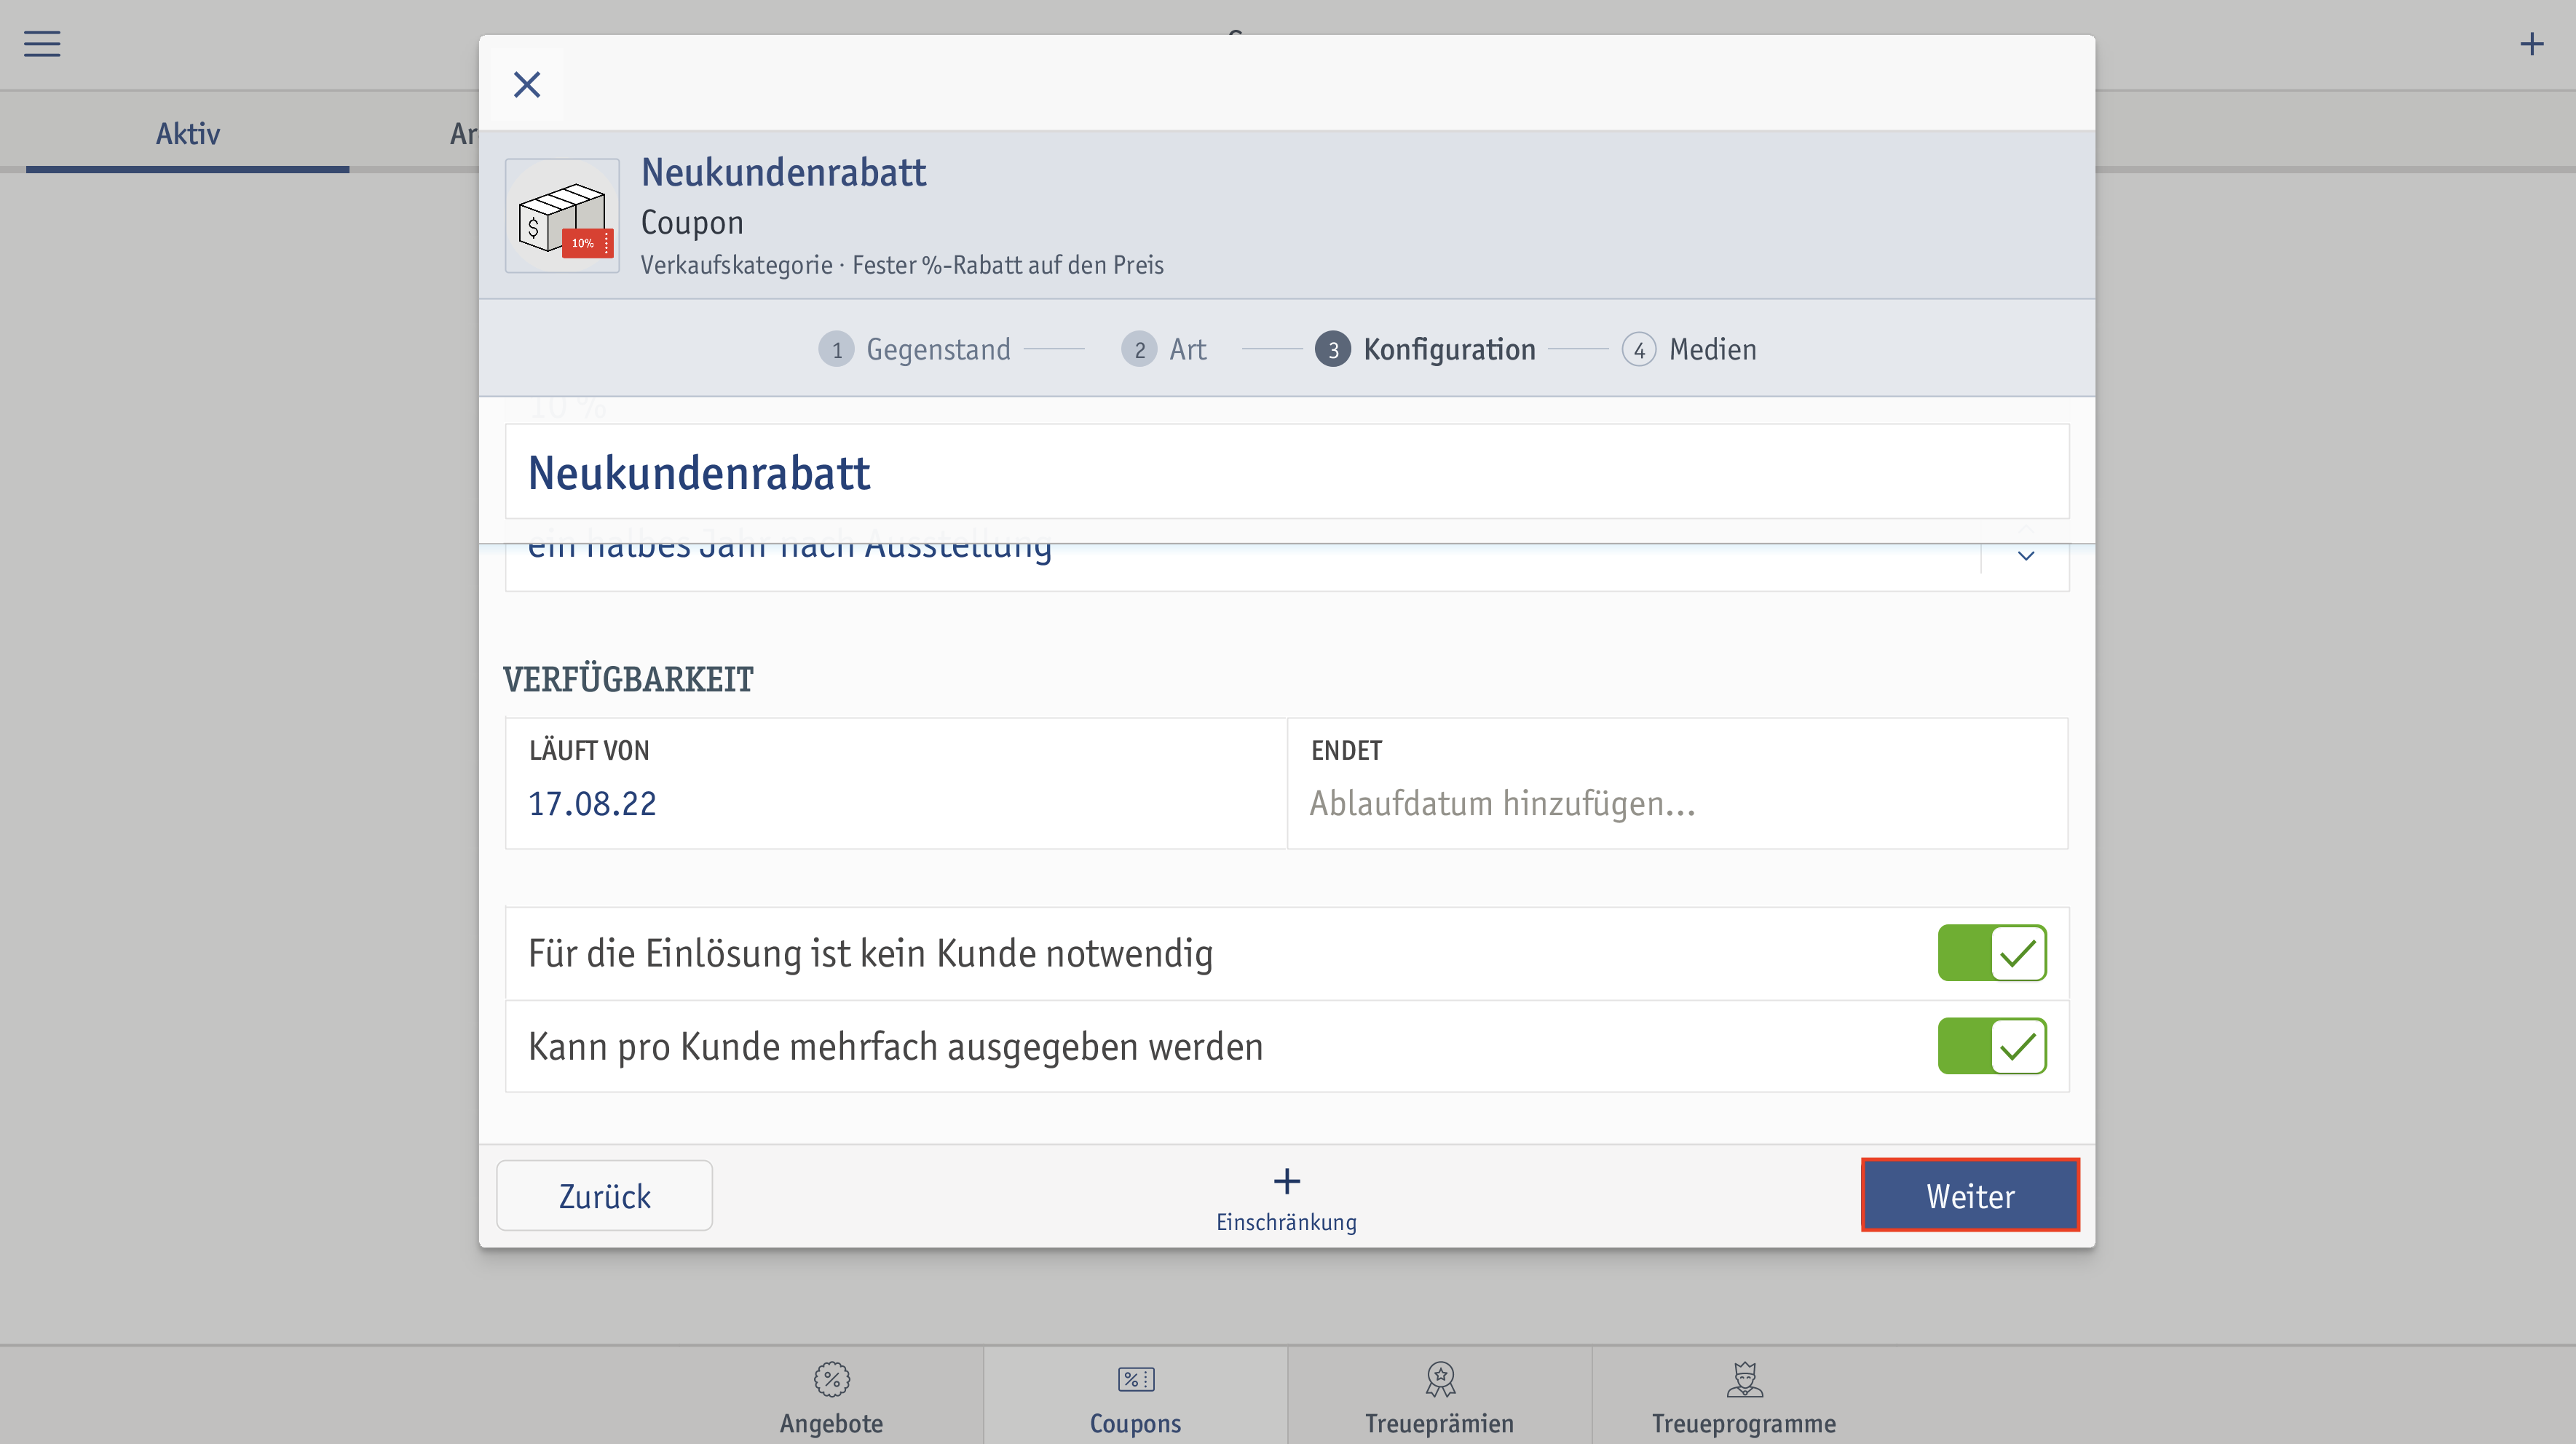Expand the validity period dropdown chevron

pyautogui.click(x=2025, y=557)
